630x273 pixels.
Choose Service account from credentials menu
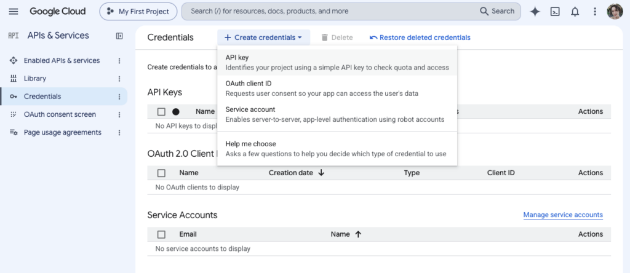(337, 114)
